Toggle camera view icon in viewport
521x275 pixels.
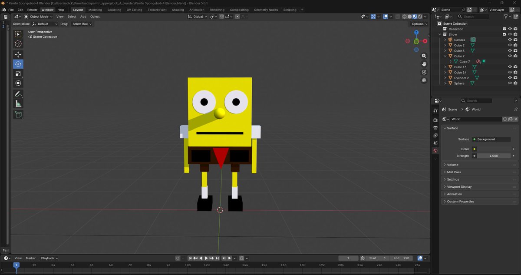pyautogui.click(x=424, y=72)
